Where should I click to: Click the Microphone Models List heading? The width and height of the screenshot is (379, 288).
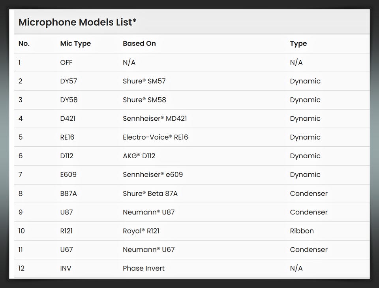point(77,22)
